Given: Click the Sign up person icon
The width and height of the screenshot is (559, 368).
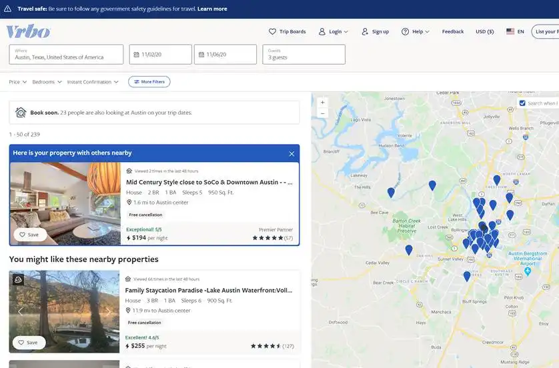Looking at the screenshot, I should coord(365,31).
